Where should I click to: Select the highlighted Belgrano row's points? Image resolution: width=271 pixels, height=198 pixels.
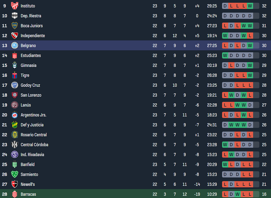click(x=264, y=45)
